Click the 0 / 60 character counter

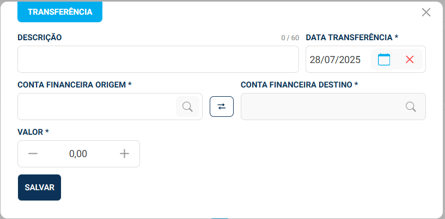click(290, 38)
